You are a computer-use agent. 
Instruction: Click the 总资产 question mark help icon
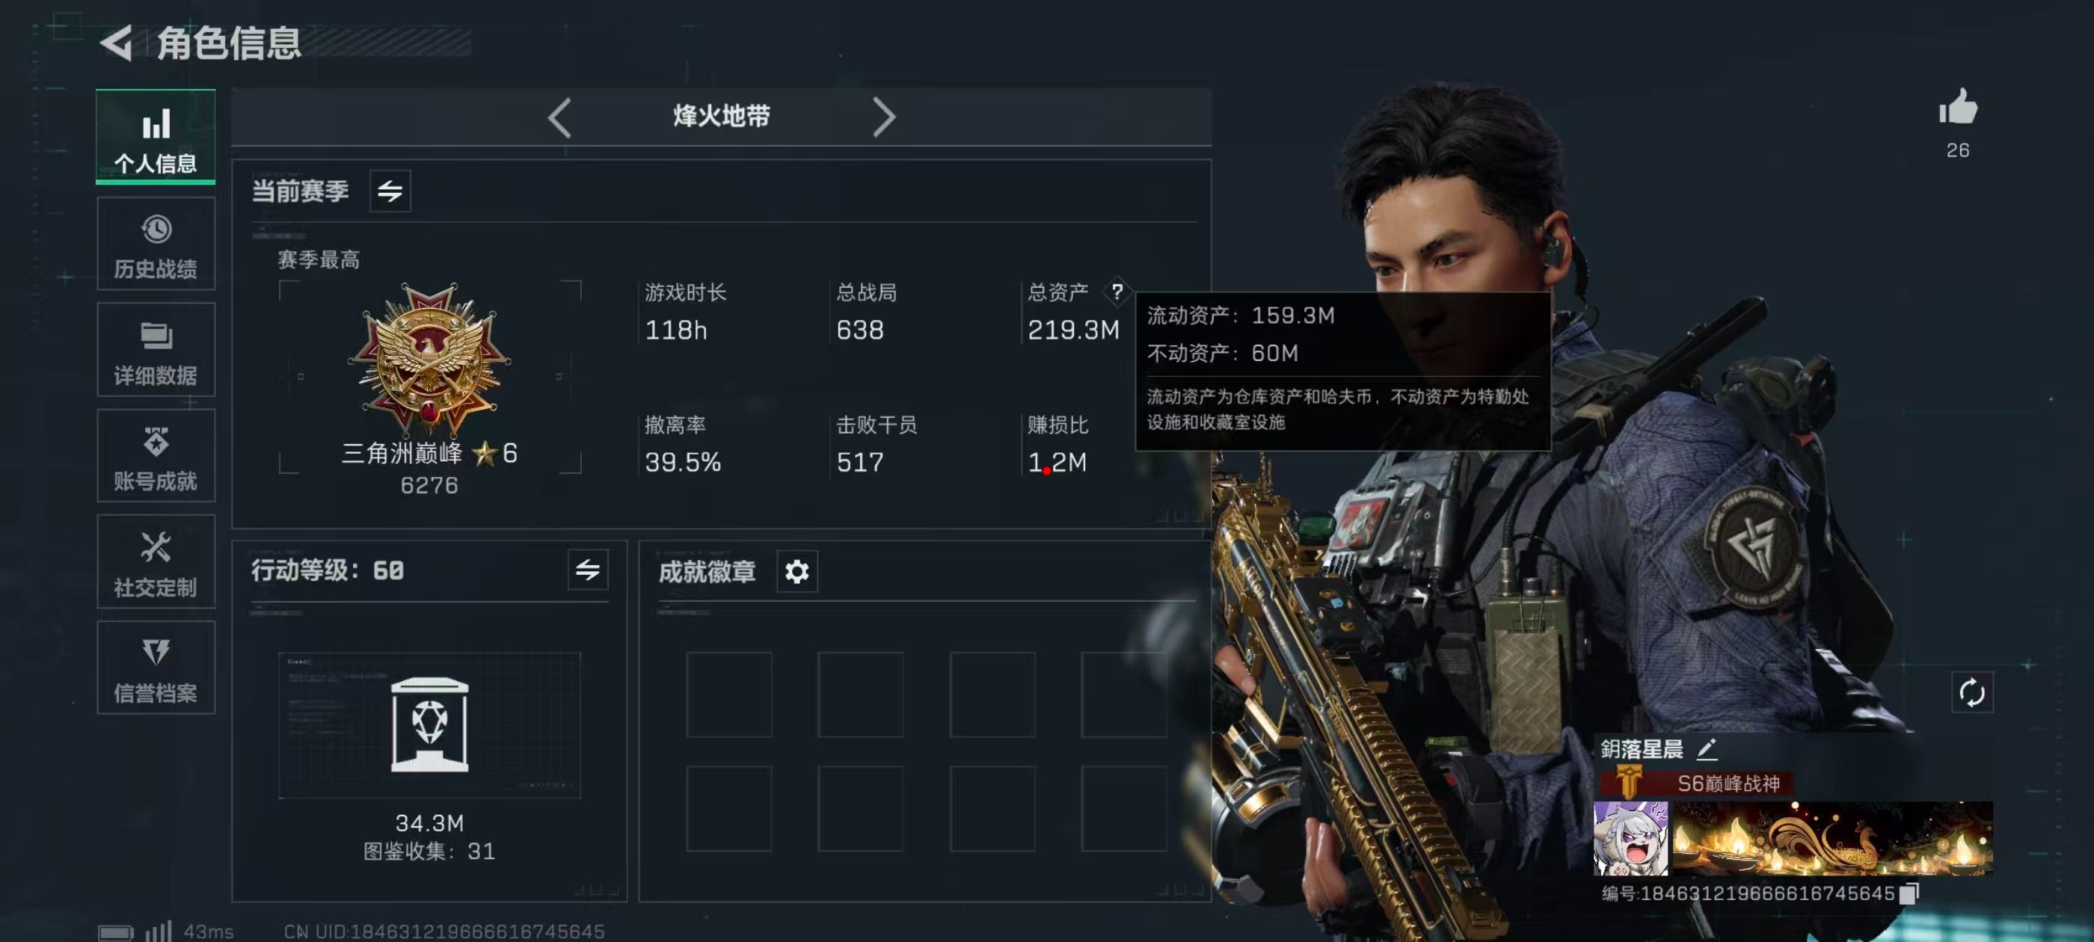[1117, 292]
